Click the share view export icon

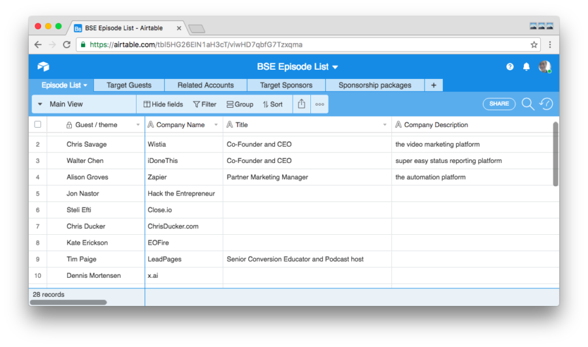click(x=301, y=104)
